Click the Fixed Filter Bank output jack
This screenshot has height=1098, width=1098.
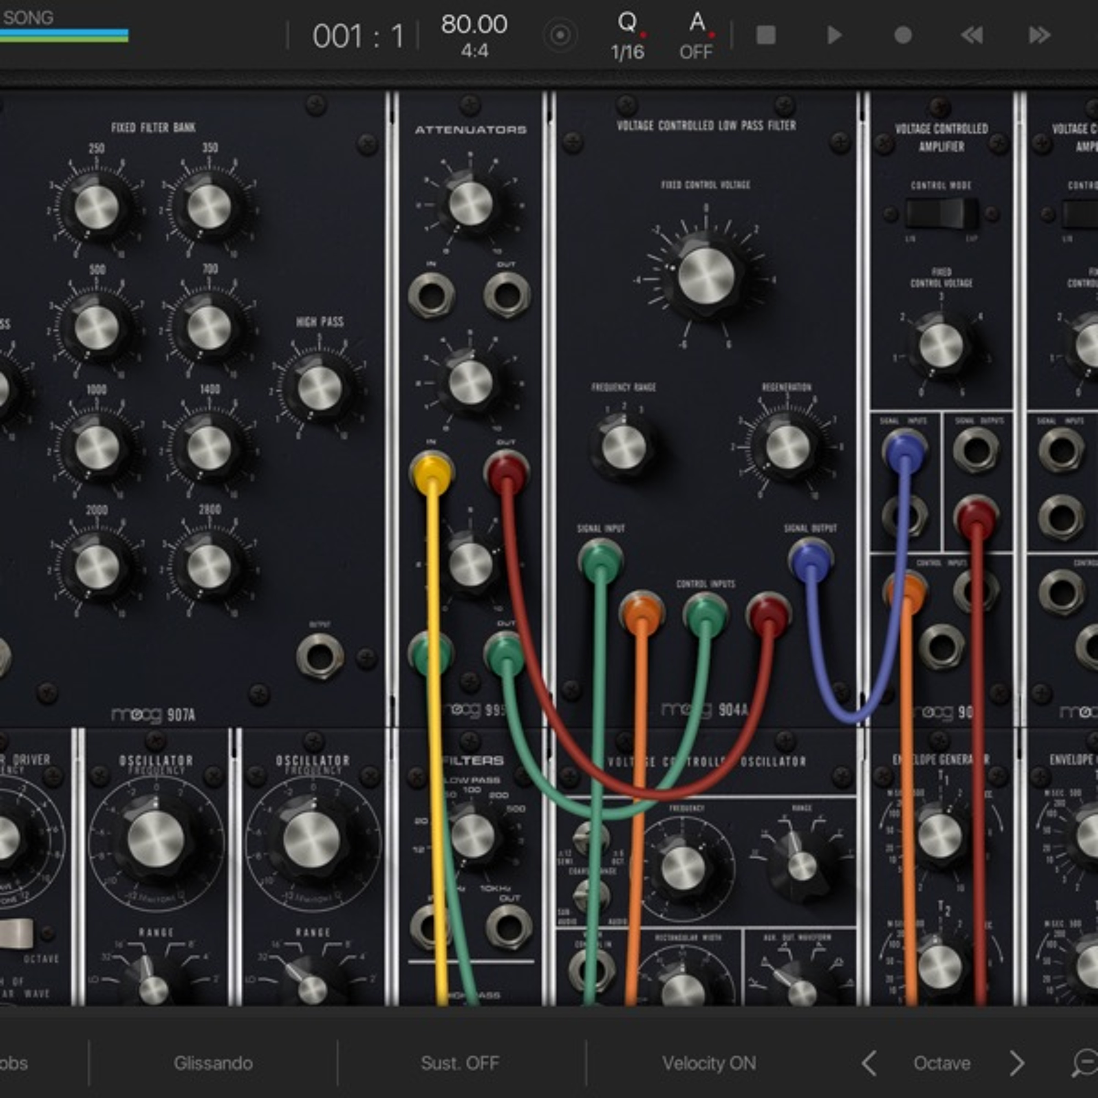[320, 656]
